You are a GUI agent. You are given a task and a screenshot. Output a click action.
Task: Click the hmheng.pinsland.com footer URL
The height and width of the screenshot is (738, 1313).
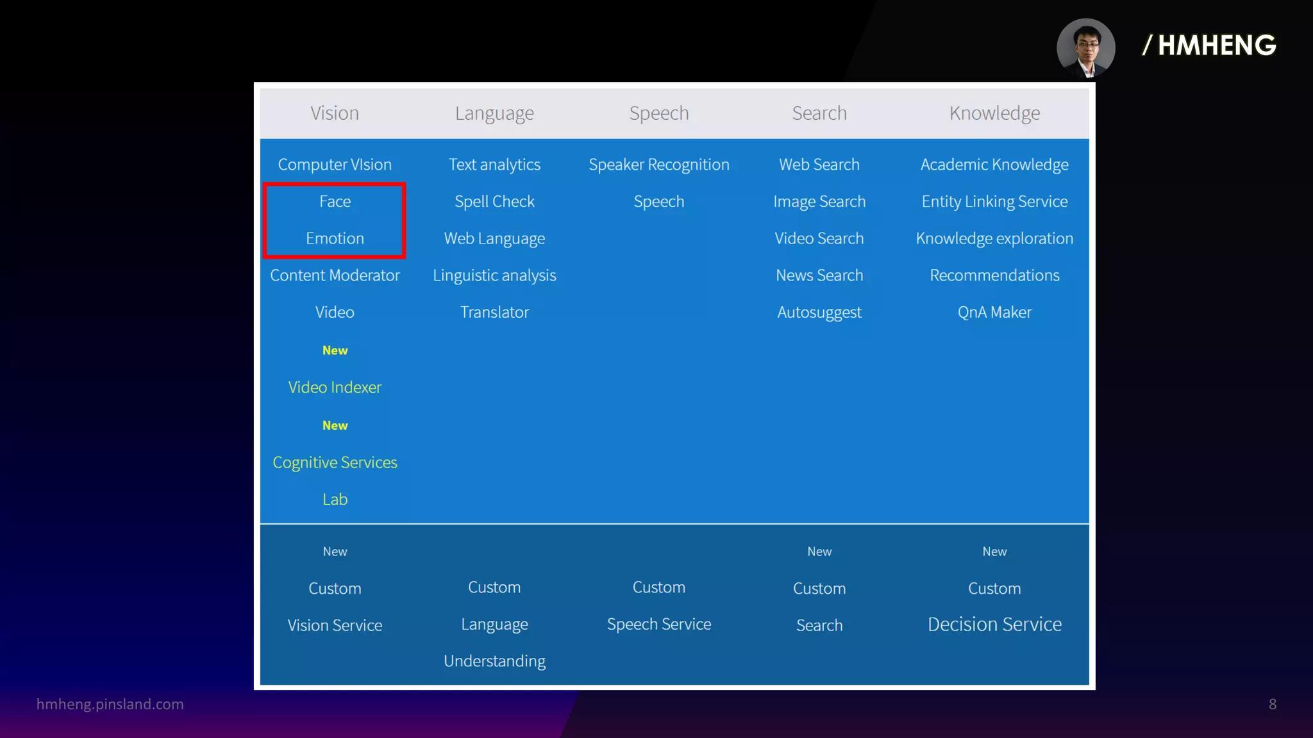110,704
